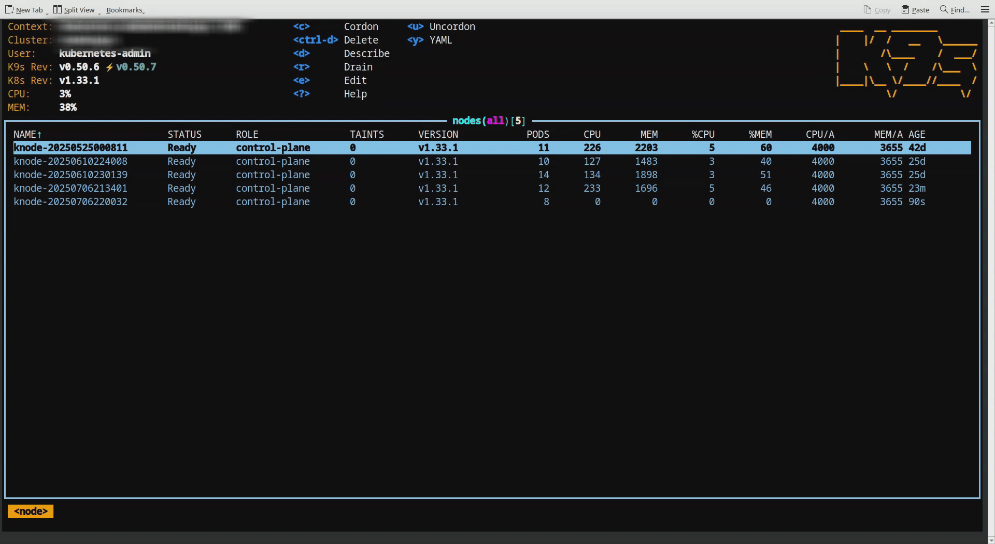Image resolution: width=995 pixels, height=544 pixels.
Task: Click the ROLE column header
Action: (x=247, y=134)
